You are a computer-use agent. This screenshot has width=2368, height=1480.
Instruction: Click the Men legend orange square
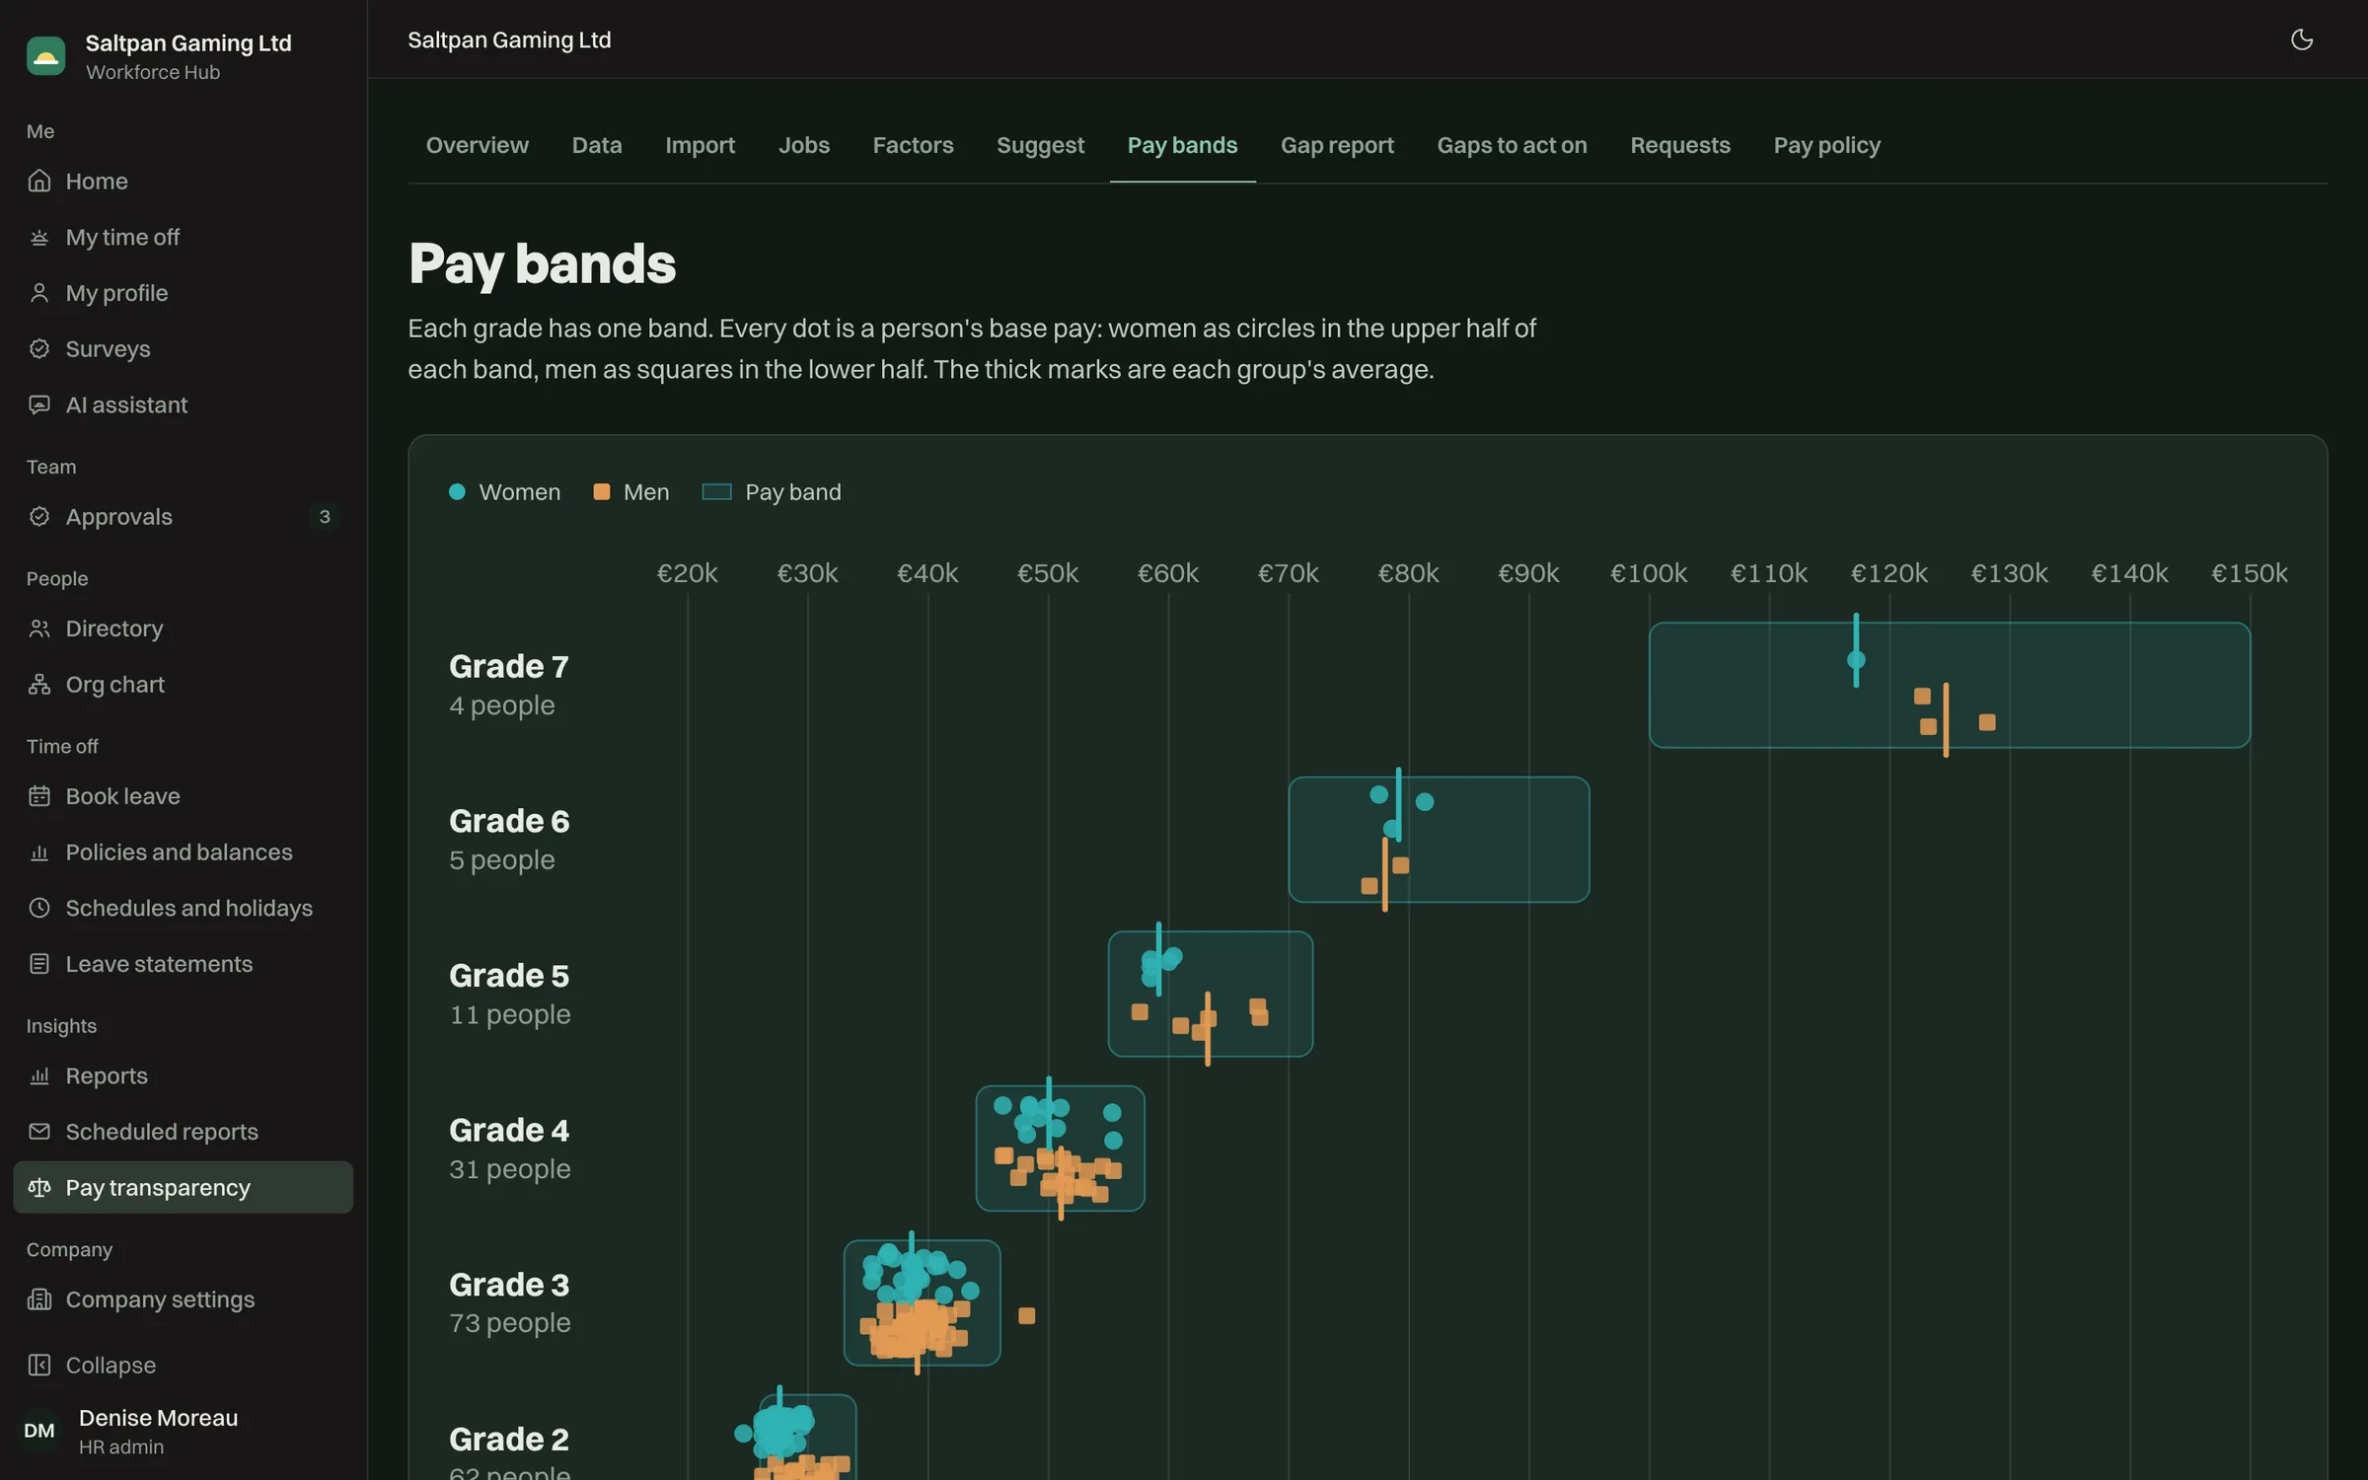pyautogui.click(x=601, y=491)
